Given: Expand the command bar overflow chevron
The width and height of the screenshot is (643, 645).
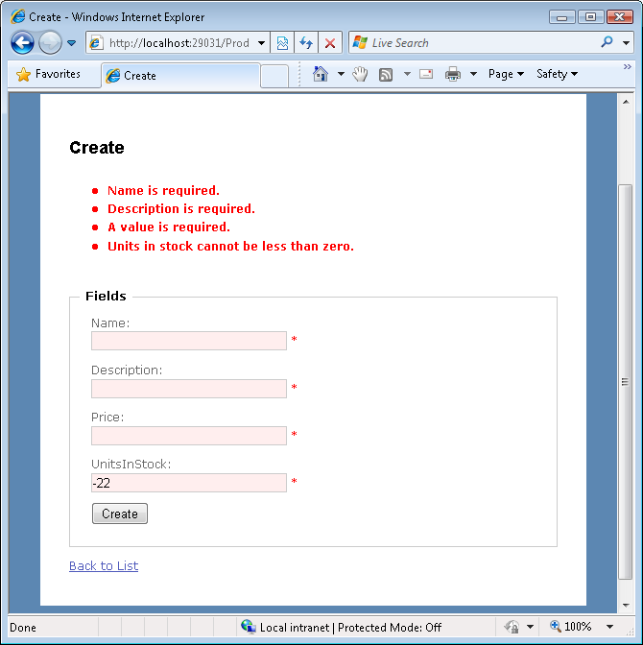Looking at the screenshot, I should pyautogui.click(x=627, y=66).
